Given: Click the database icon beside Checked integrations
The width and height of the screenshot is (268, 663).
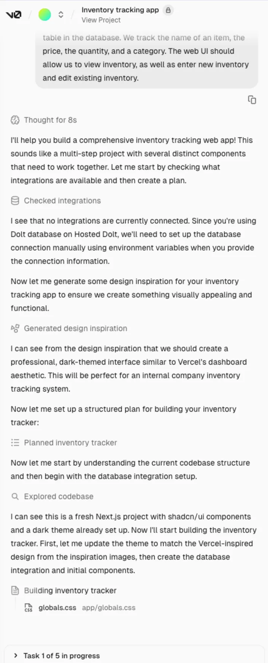Looking at the screenshot, I should 15,201.
